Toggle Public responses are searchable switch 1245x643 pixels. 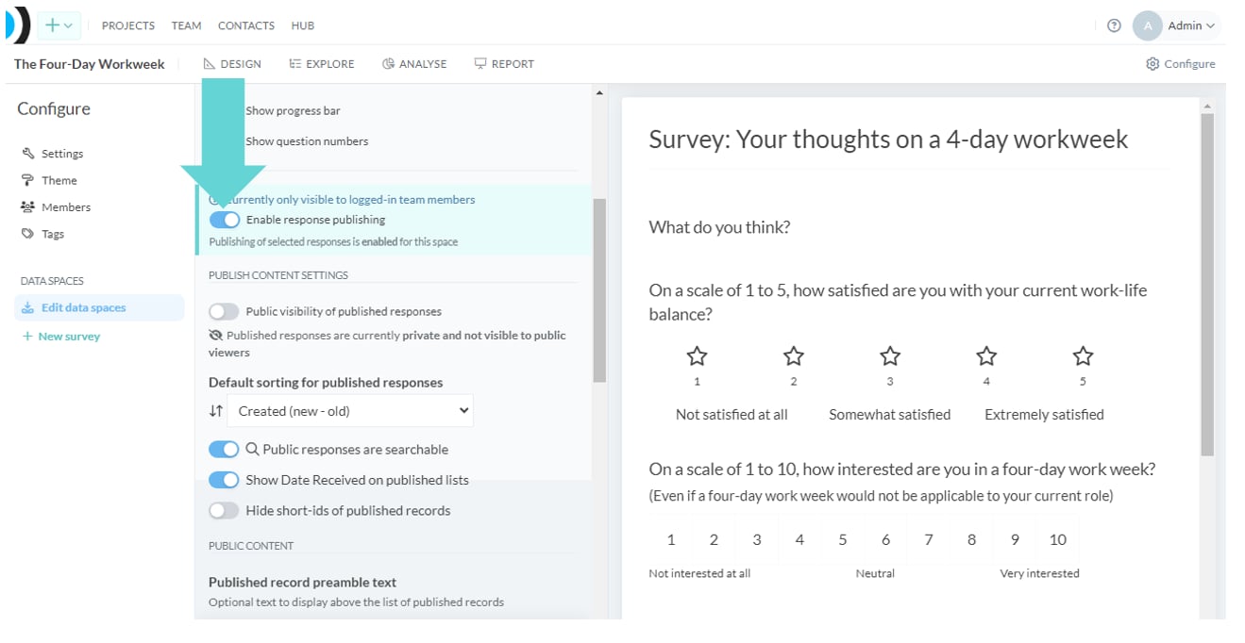coord(225,450)
